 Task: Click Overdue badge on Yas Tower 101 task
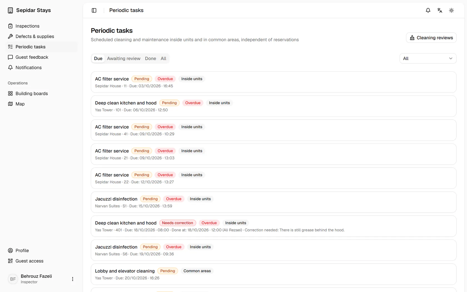click(x=193, y=103)
